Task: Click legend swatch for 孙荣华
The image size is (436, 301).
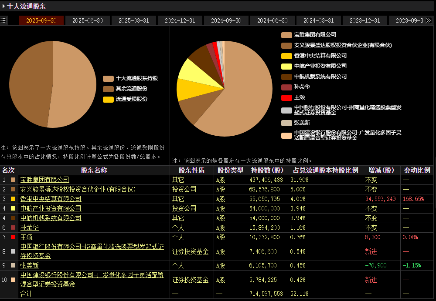Action: tap(286, 87)
